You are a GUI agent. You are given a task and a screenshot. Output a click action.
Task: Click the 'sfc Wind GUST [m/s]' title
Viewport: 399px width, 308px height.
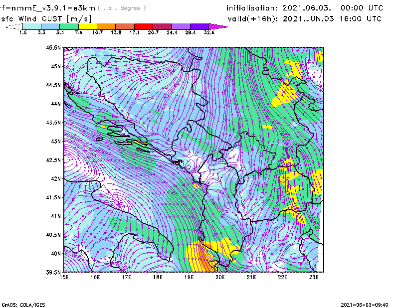pos(46,19)
